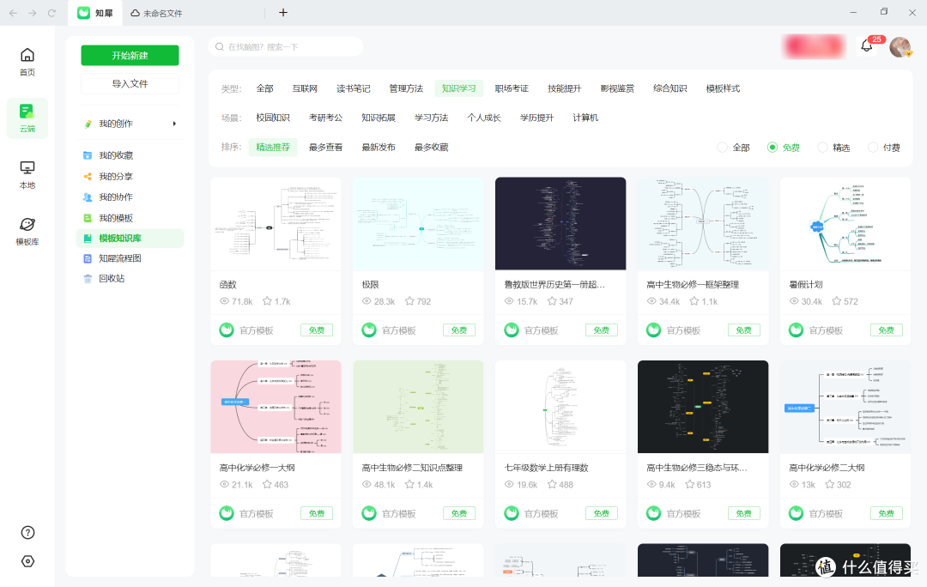The height and width of the screenshot is (587, 927).
Task: Click the 暑假计划 title text
Action: tap(805, 284)
